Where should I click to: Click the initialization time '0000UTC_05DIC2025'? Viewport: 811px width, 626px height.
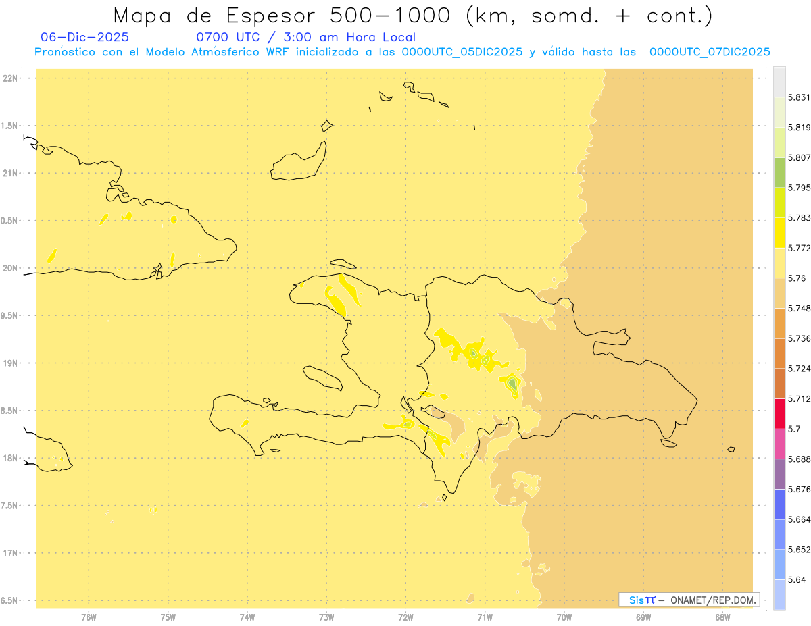pyautogui.click(x=462, y=52)
